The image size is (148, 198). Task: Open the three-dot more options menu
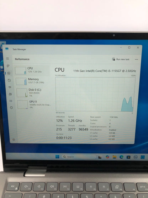136,59
